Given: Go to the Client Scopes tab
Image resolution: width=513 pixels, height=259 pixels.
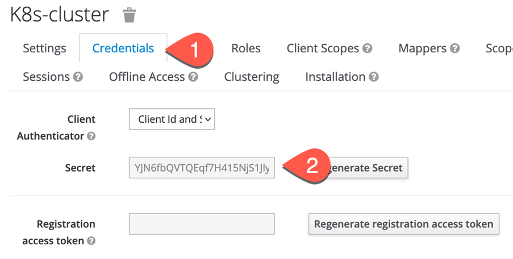Looking at the screenshot, I should click(323, 48).
